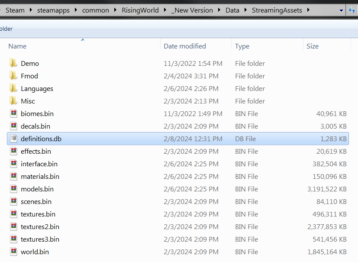Sort files by Date modified column
Image resolution: width=358 pixels, height=262 pixels.
pos(185,46)
